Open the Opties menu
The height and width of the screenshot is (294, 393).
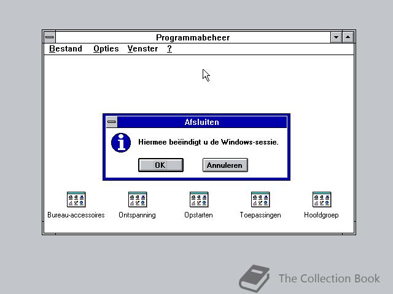coord(106,49)
